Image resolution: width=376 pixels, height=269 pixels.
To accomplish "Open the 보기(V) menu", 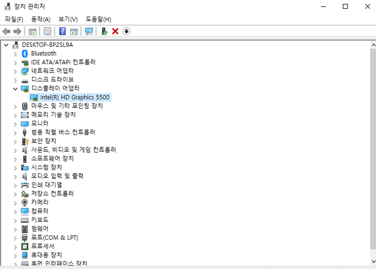I will pos(68,19).
